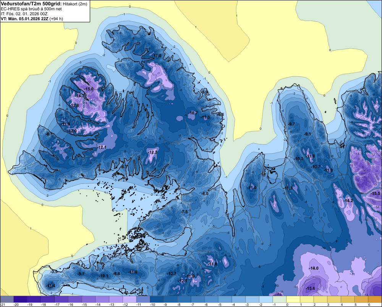Click the -11.4 temperature label
This screenshot has width=382, height=307.
pos(50,286)
